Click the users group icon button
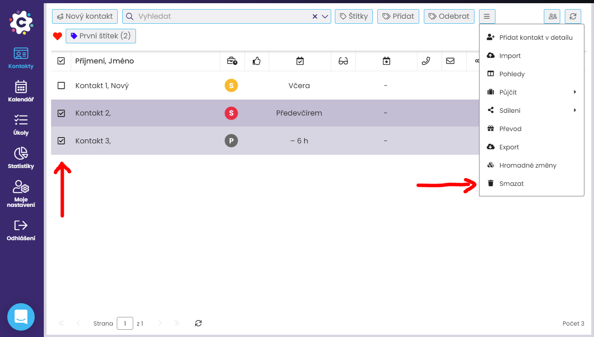The image size is (594, 337). [552, 16]
